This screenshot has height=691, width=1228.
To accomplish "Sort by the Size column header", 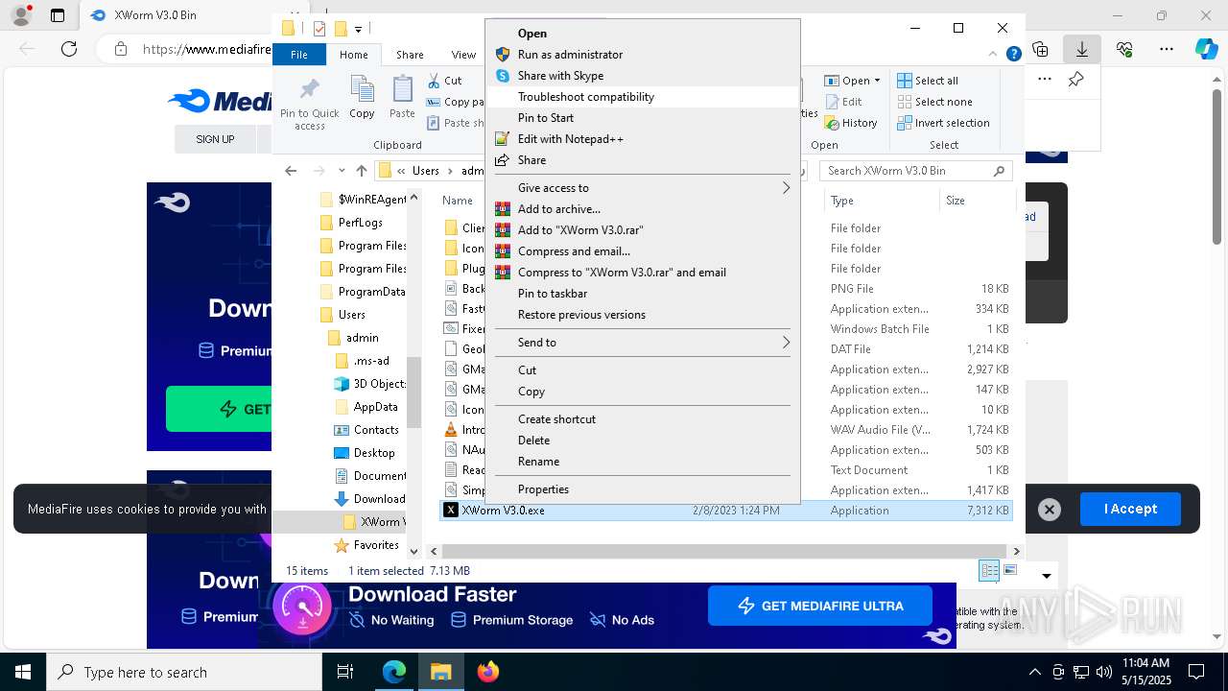I will [x=976, y=201].
